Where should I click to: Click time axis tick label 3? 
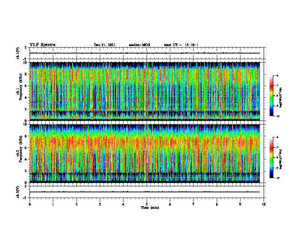pyautogui.click(x=100, y=204)
